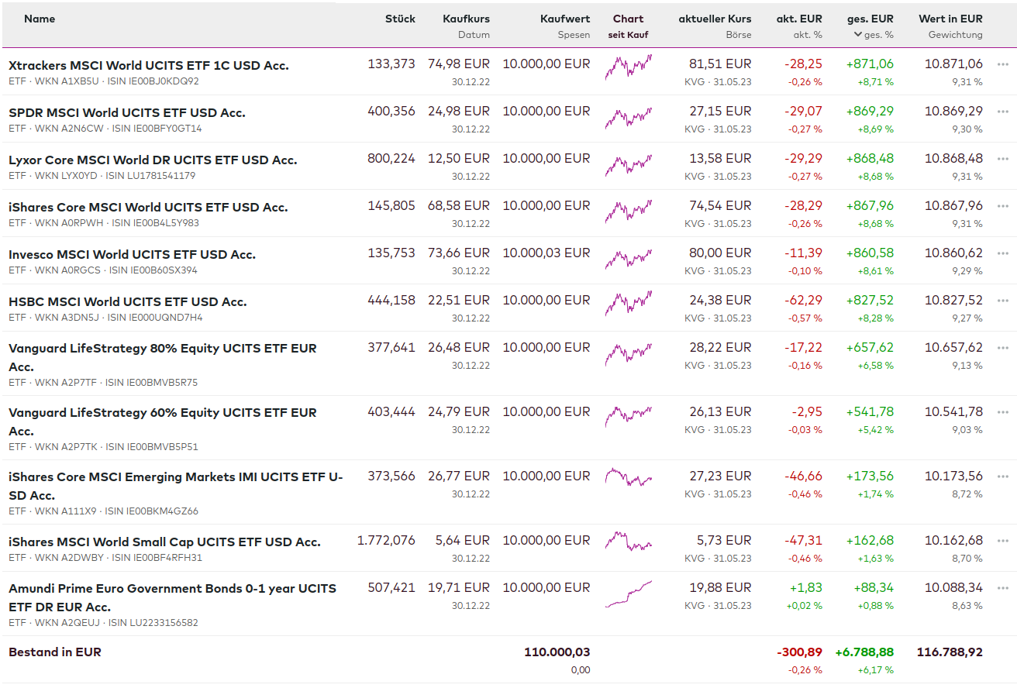Open options menu for SPDR MSCI World ETF
Screen dimensions: 1017x688
pyautogui.click(x=1003, y=112)
